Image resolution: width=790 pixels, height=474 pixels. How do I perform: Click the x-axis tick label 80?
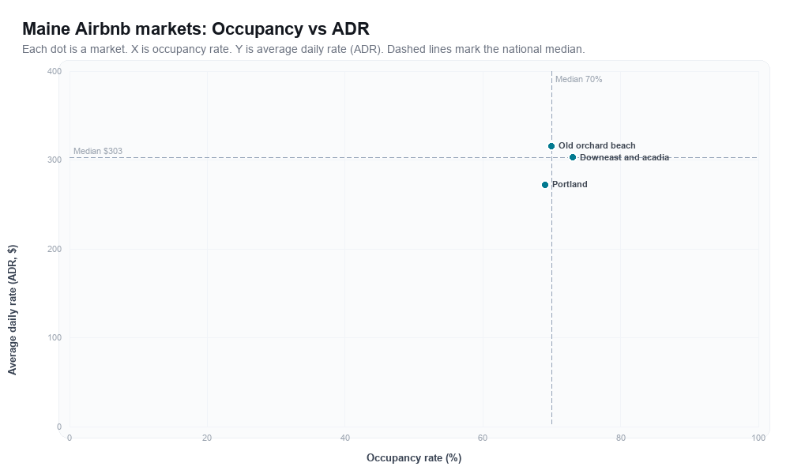[621, 438]
